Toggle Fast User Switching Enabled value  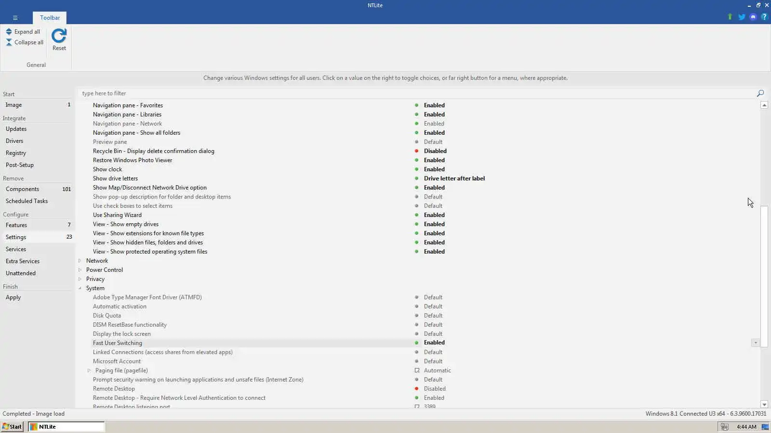(434, 343)
